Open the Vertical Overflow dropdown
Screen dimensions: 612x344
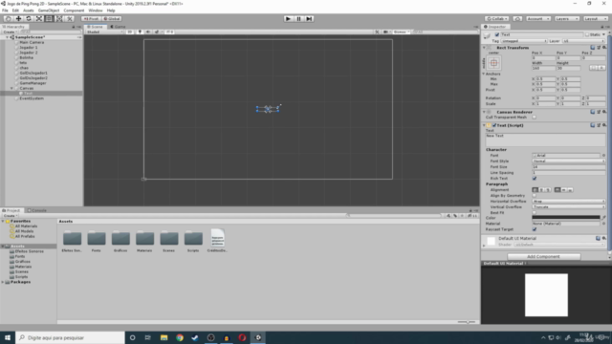(x=569, y=206)
